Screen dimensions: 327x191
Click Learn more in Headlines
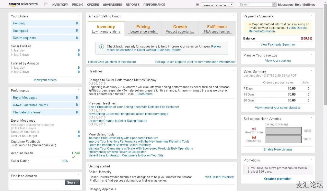(145, 94)
